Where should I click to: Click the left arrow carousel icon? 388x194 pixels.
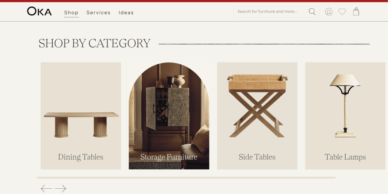[46, 189]
